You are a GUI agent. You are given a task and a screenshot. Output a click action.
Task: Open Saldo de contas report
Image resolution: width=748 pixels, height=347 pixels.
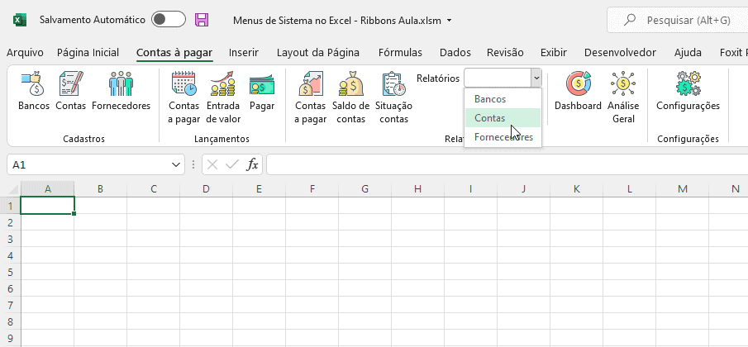[x=351, y=84]
